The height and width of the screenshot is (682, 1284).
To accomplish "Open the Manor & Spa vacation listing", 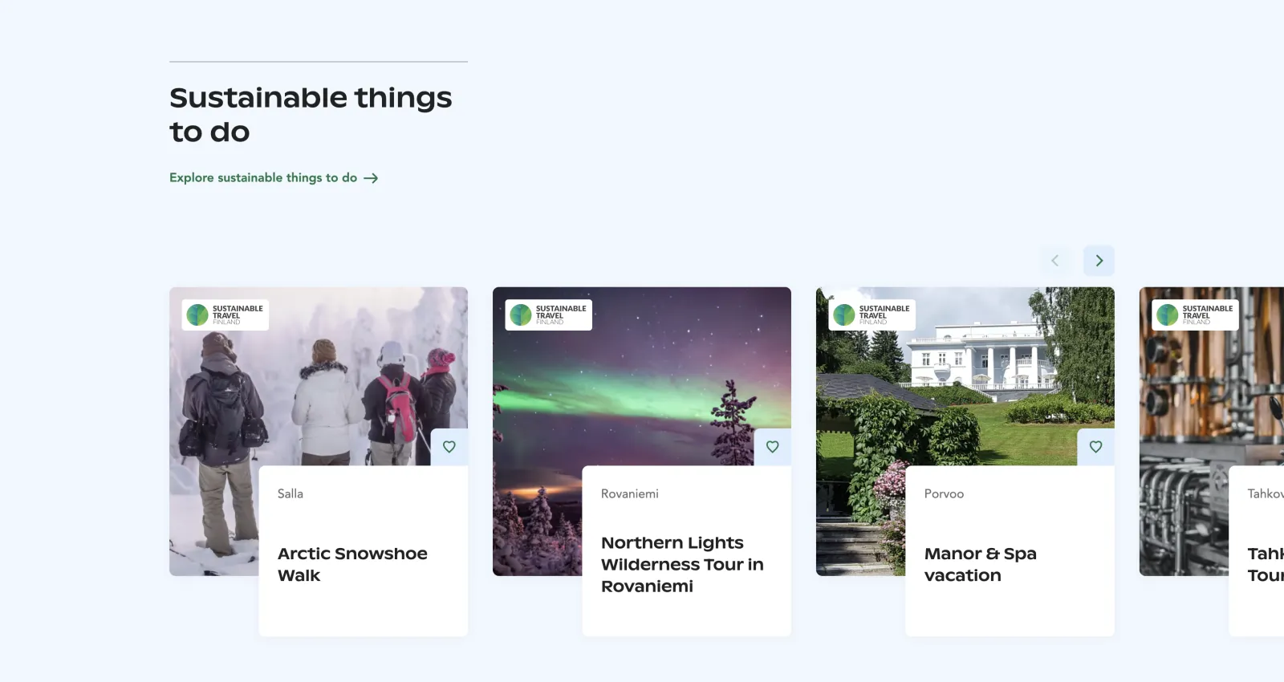I will pyautogui.click(x=981, y=564).
